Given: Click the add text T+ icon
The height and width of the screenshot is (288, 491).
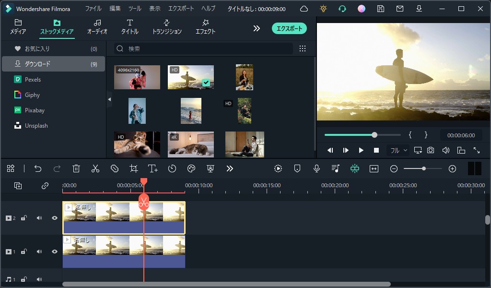Looking at the screenshot, I should (153, 168).
